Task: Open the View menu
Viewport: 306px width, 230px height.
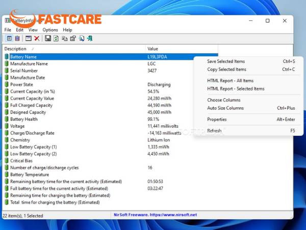Action: pyautogui.click(x=33, y=30)
